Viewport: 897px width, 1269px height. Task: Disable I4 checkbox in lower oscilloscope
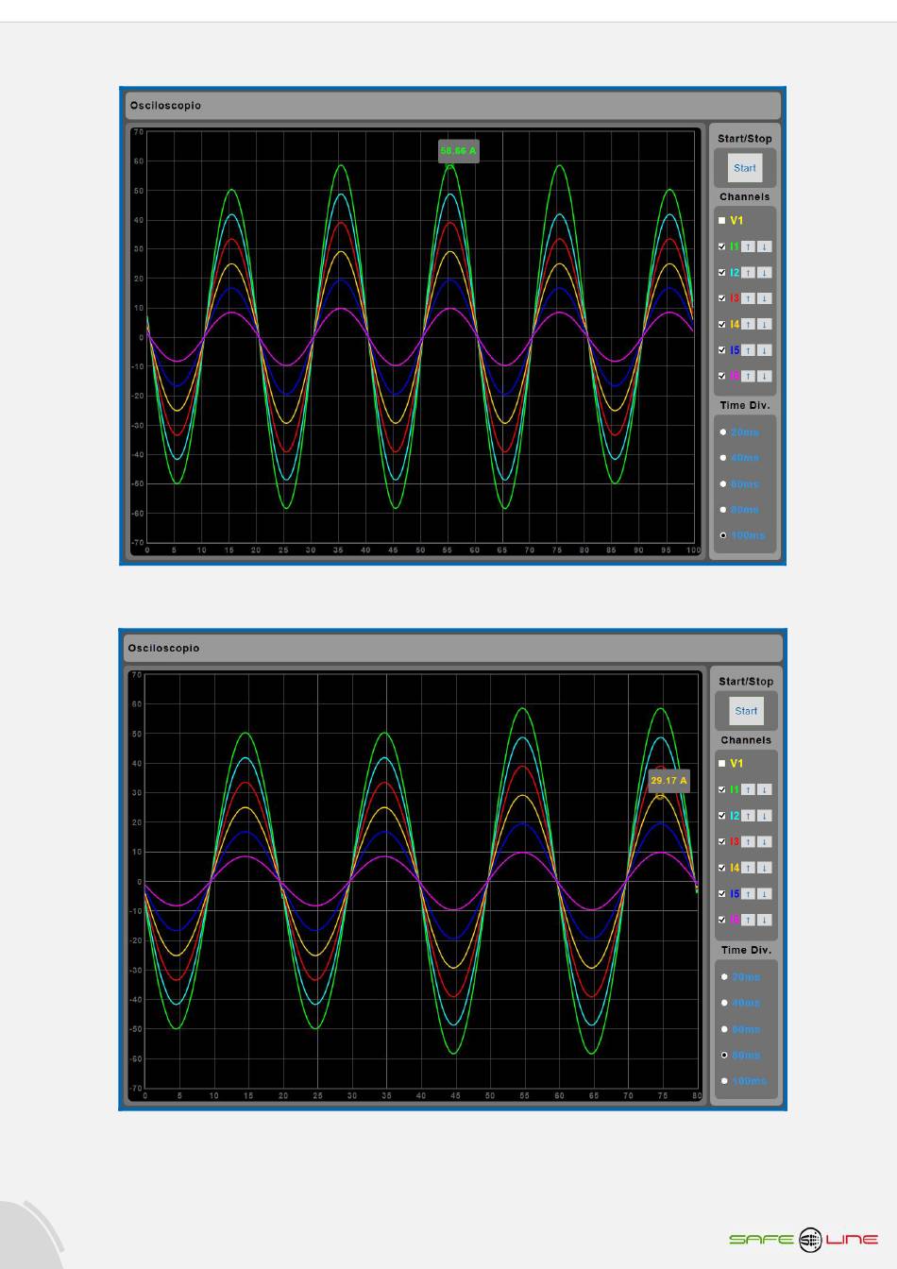(722, 868)
